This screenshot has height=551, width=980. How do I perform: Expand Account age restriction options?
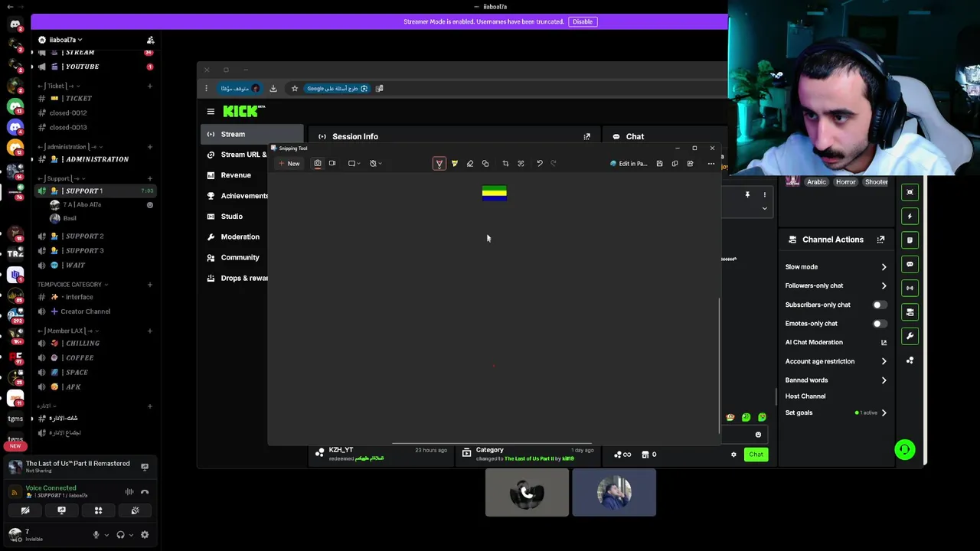(884, 361)
